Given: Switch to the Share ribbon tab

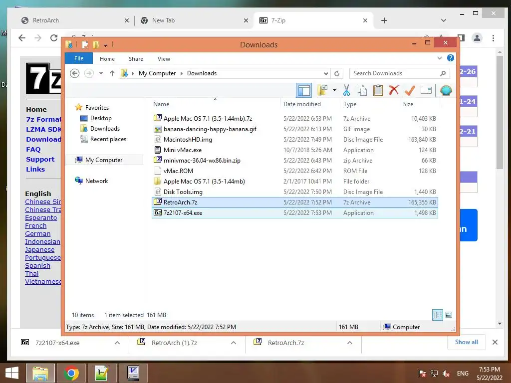Looking at the screenshot, I should (136, 59).
